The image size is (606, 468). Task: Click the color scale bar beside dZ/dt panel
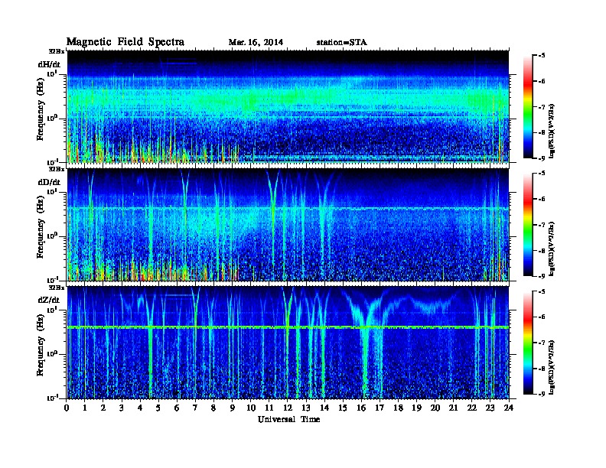coord(528,343)
